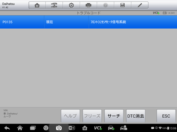Open the message notification icon
Screen dimensions: 177x132
(153, 128)
